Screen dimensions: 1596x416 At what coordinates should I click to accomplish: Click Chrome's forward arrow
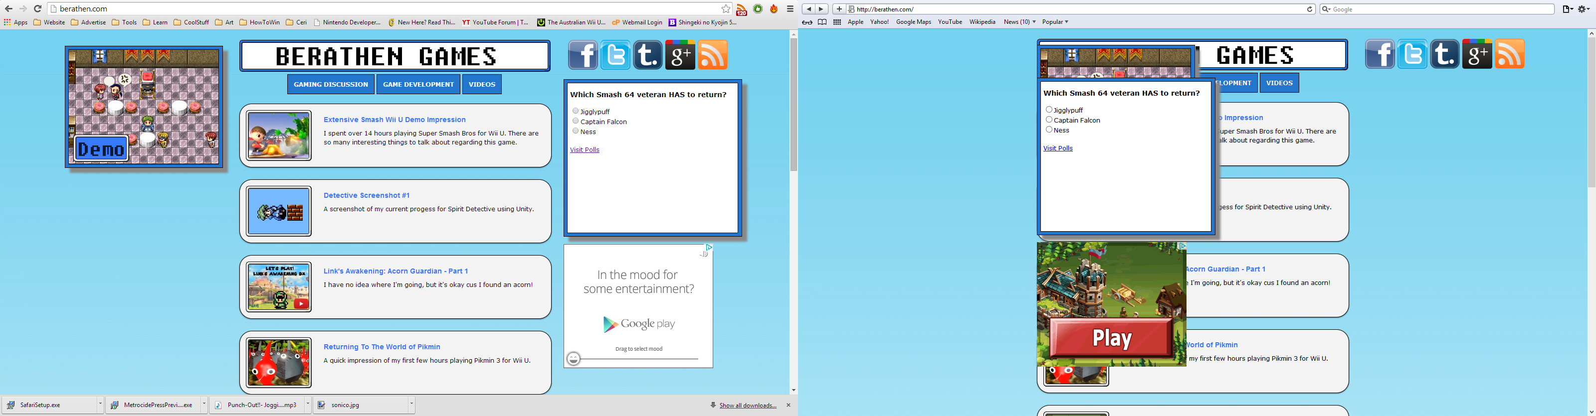coord(23,8)
